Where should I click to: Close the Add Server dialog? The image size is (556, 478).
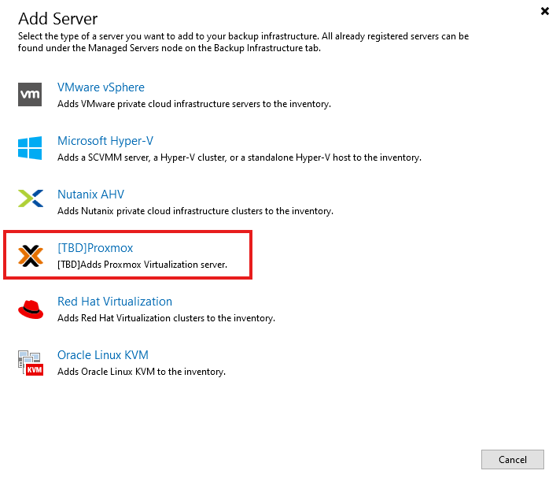(545, 11)
